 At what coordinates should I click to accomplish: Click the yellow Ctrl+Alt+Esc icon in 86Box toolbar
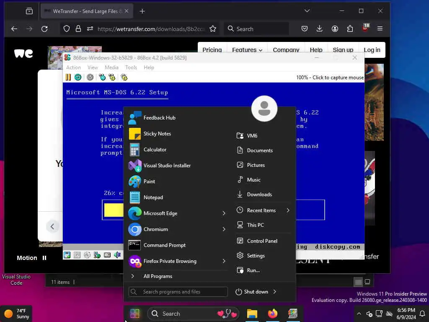point(112,77)
